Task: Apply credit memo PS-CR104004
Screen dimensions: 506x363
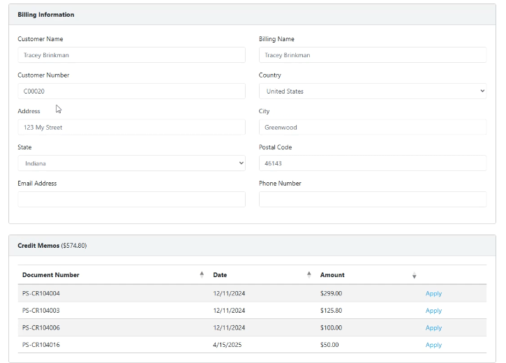Action: click(x=433, y=294)
